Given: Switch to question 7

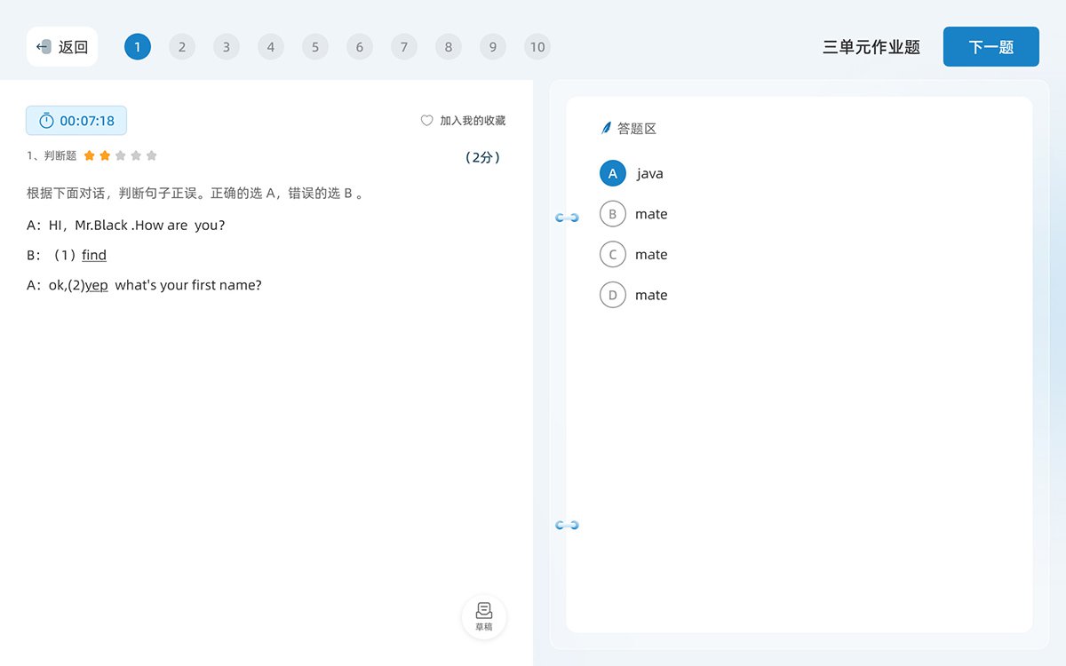Looking at the screenshot, I should tap(404, 47).
